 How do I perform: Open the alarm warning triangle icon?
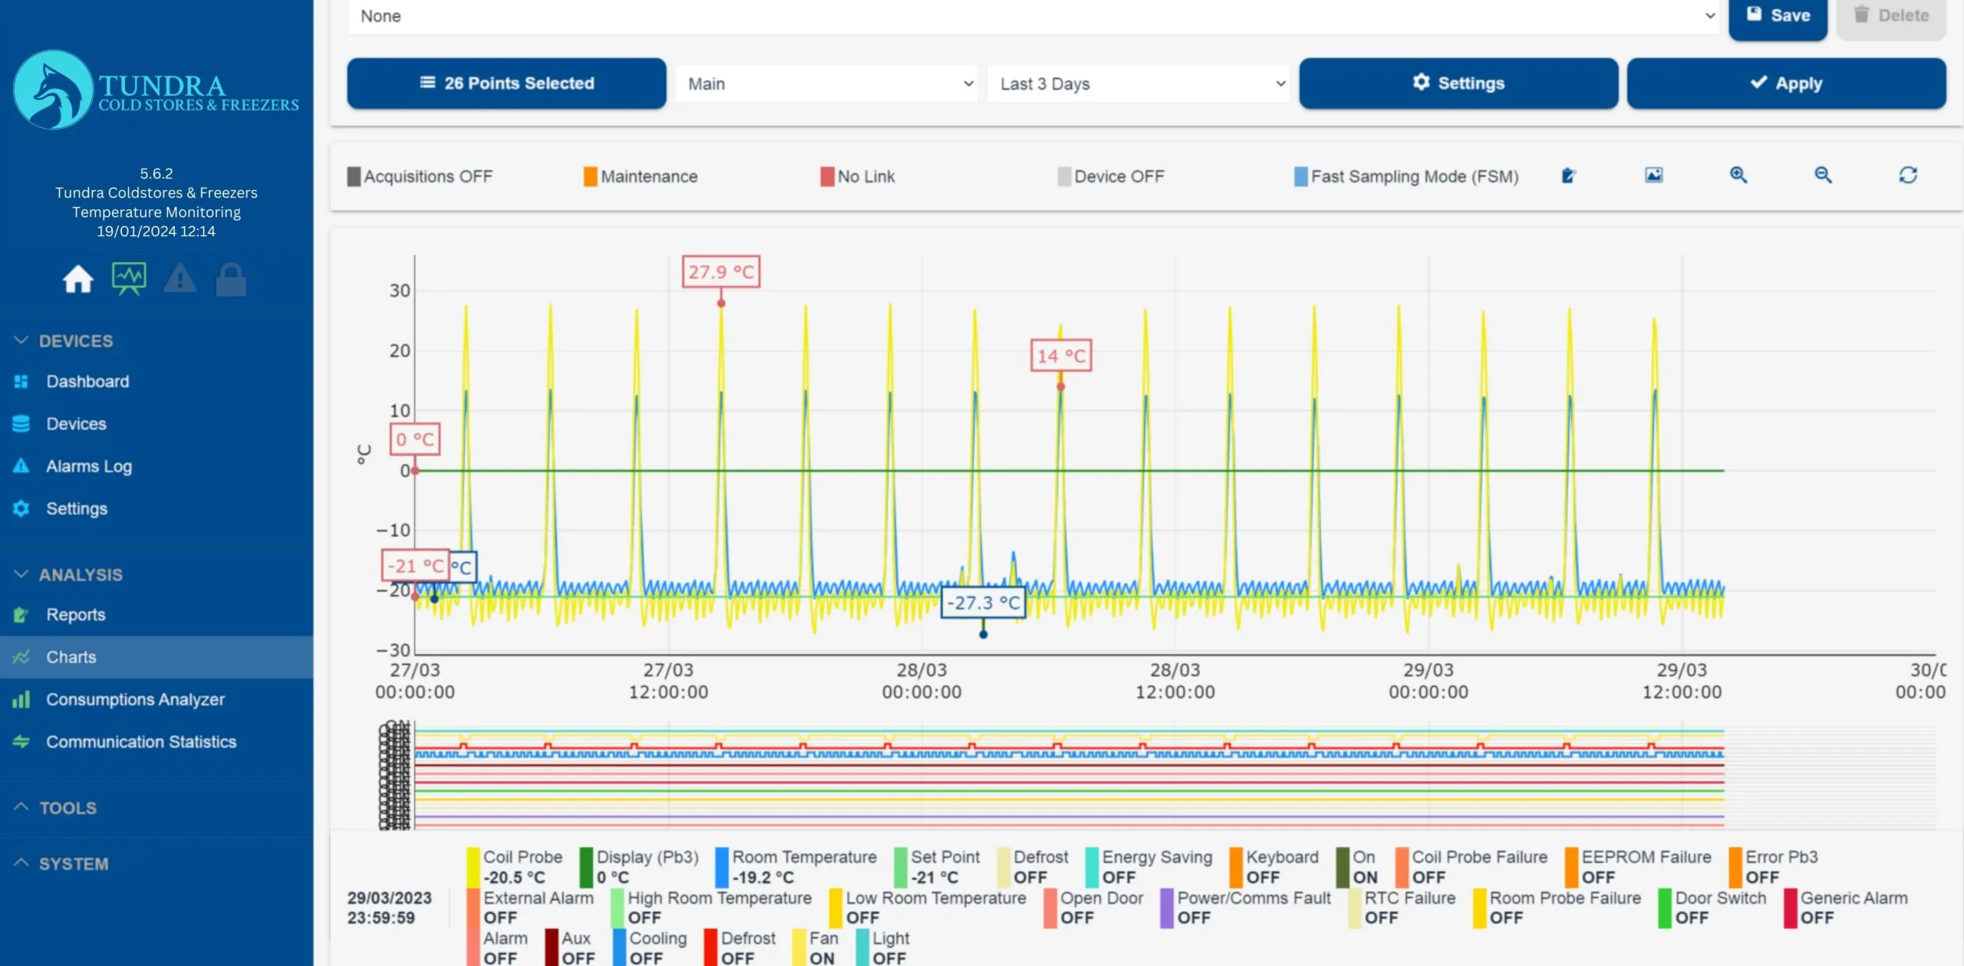[x=180, y=278]
